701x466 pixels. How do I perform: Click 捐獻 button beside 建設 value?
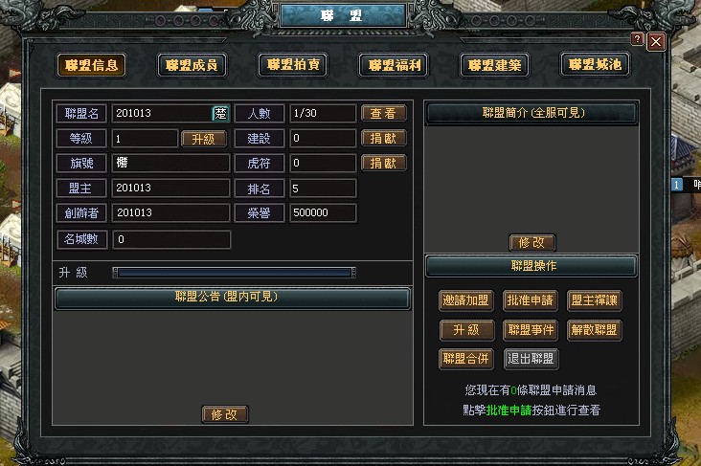pos(384,138)
